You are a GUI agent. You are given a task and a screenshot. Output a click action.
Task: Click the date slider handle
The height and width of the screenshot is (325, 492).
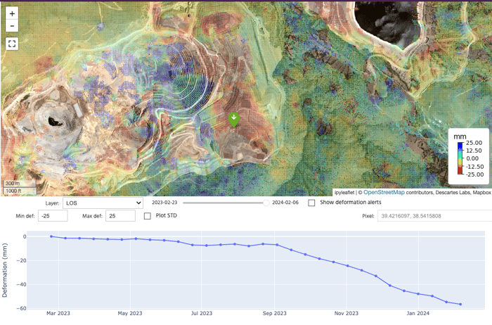coord(266,203)
